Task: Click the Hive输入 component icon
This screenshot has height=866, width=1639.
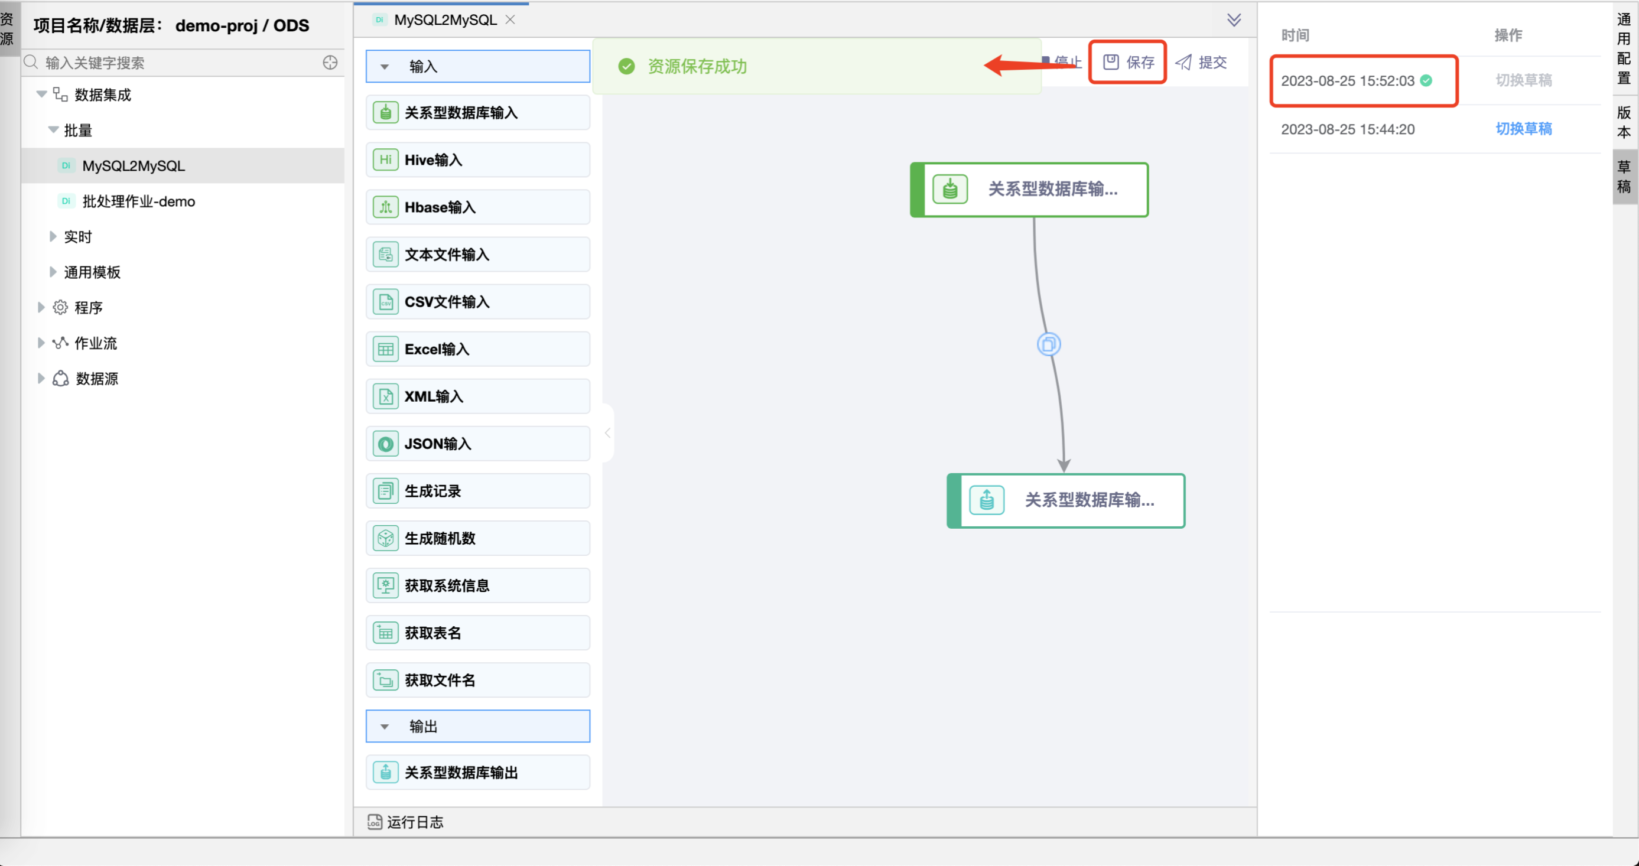Action: coord(386,159)
